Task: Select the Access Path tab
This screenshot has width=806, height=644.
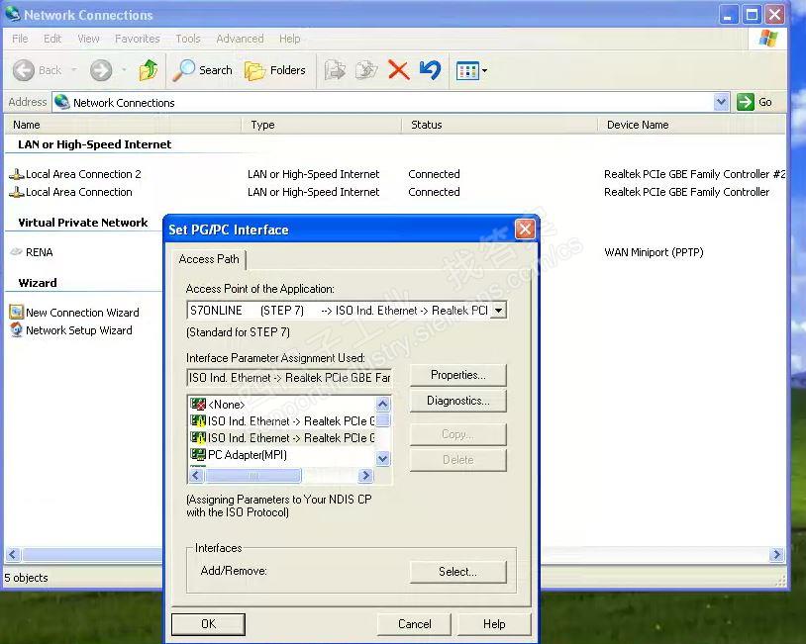Action: [209, 259]
